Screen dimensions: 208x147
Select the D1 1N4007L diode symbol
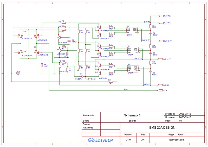tap(82, 76)
